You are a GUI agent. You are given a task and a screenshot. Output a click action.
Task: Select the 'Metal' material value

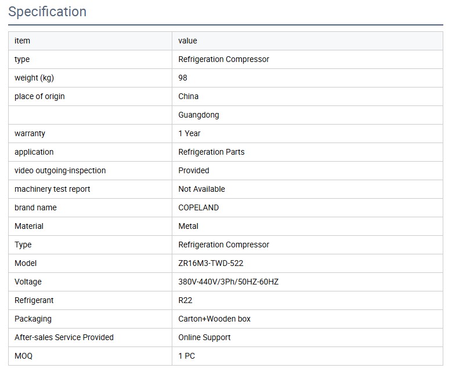pos(189,226)
